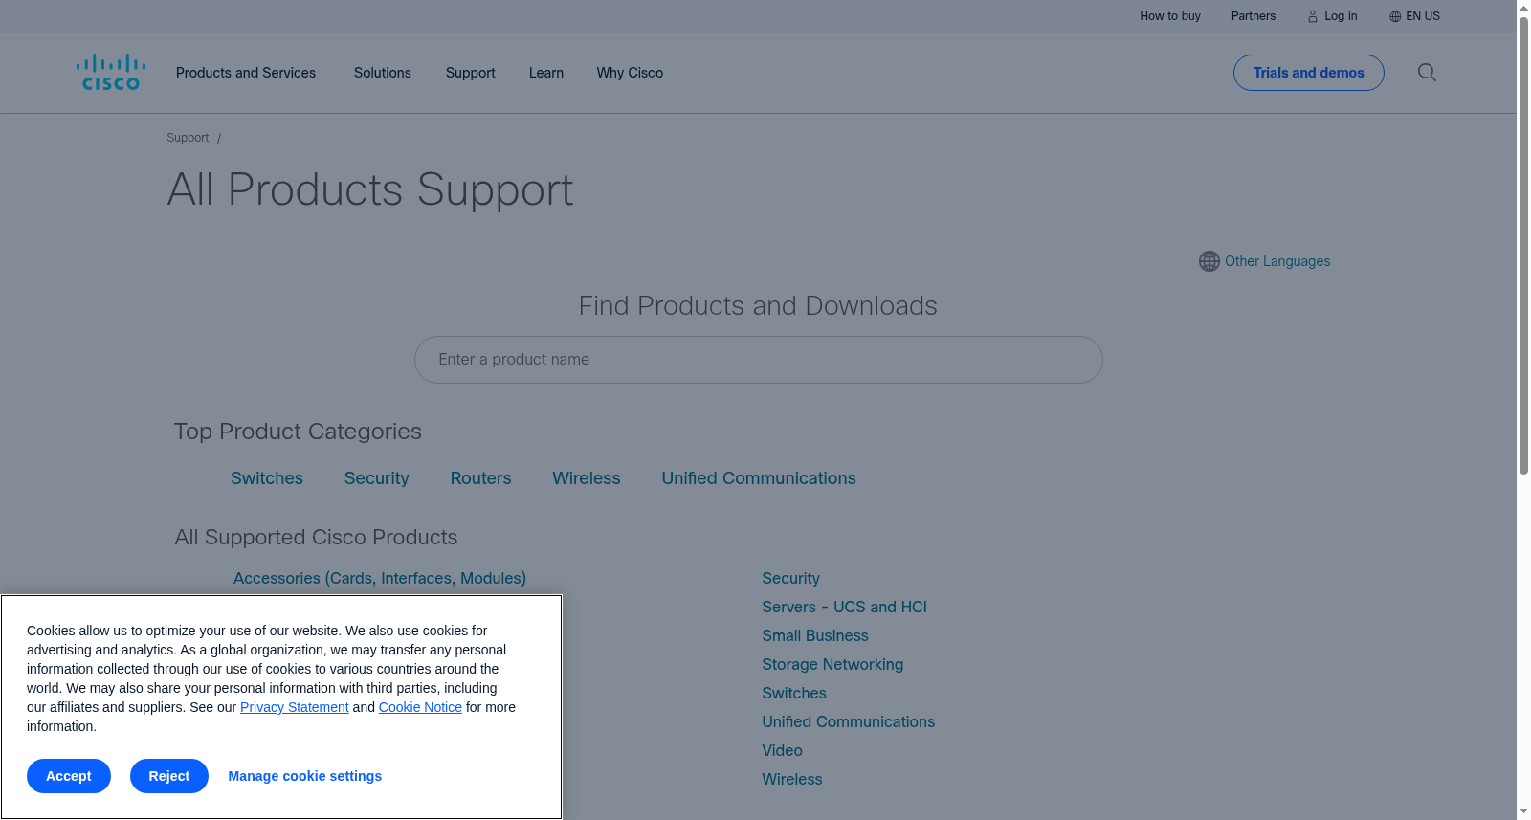Open Unified Communications in All Supported Products
Viewport: 1531px width, 820px height.
tap(849, 721)
